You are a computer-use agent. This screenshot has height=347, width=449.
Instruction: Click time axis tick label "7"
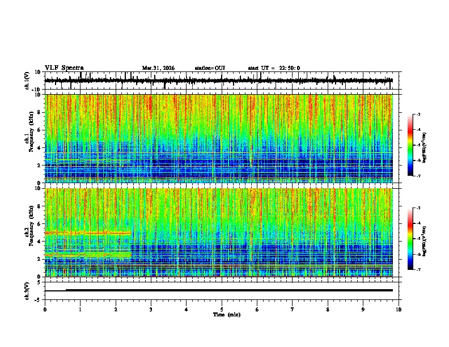coord(293,310)
